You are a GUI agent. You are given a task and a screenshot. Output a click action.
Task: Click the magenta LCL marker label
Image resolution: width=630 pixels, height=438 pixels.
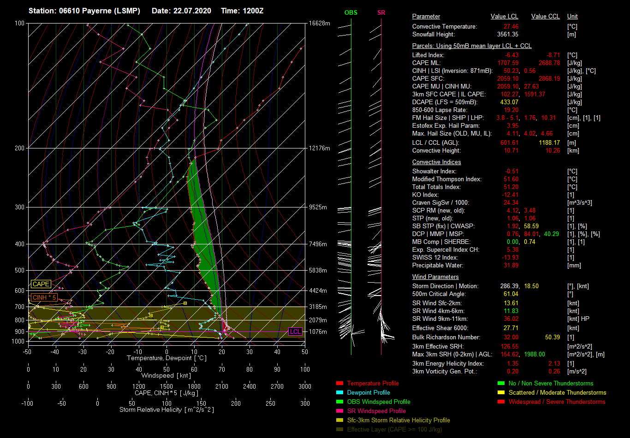[295, 331]
